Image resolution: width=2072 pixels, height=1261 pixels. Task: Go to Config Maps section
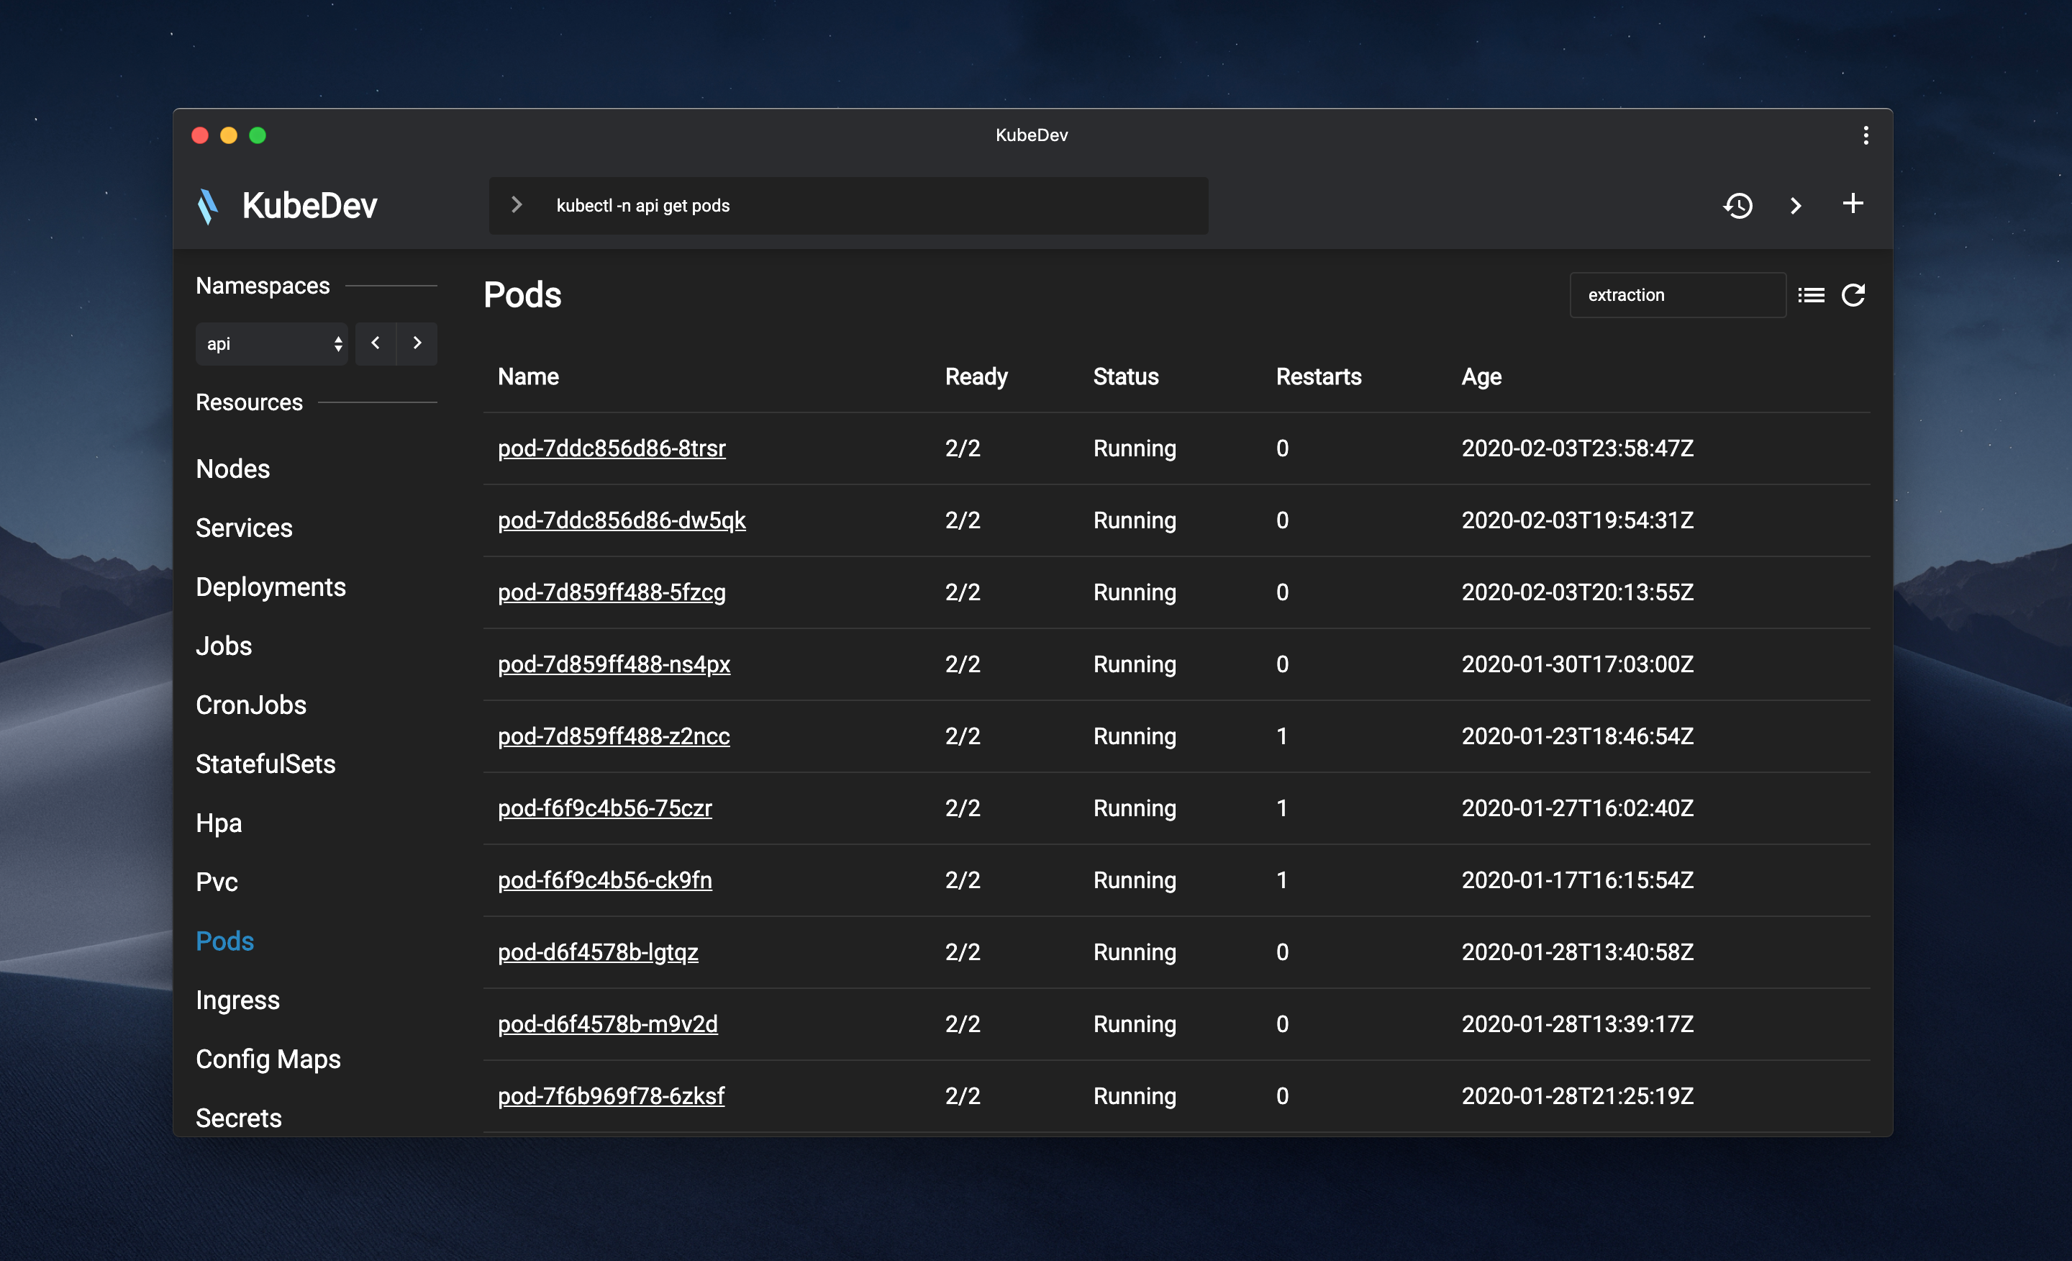tap(268, 1058)
